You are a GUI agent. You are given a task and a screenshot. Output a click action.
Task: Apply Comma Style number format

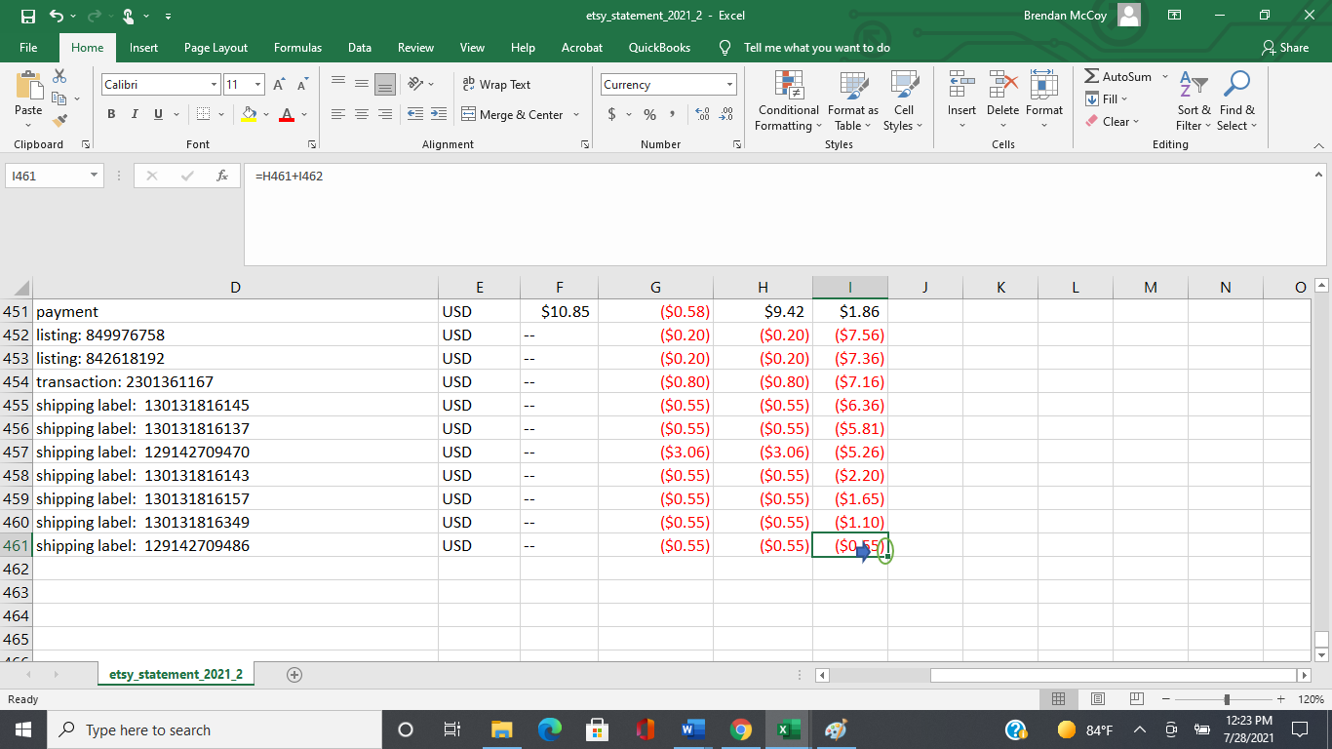(x=673, y=115)
